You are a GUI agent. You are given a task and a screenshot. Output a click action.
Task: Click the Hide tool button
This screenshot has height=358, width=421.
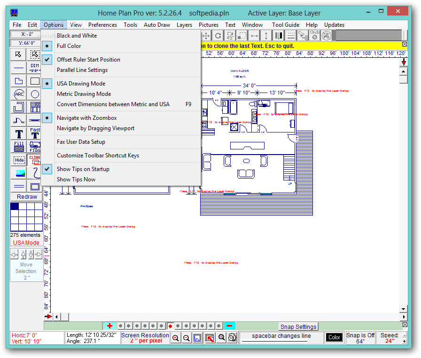[x=19, y=160]
